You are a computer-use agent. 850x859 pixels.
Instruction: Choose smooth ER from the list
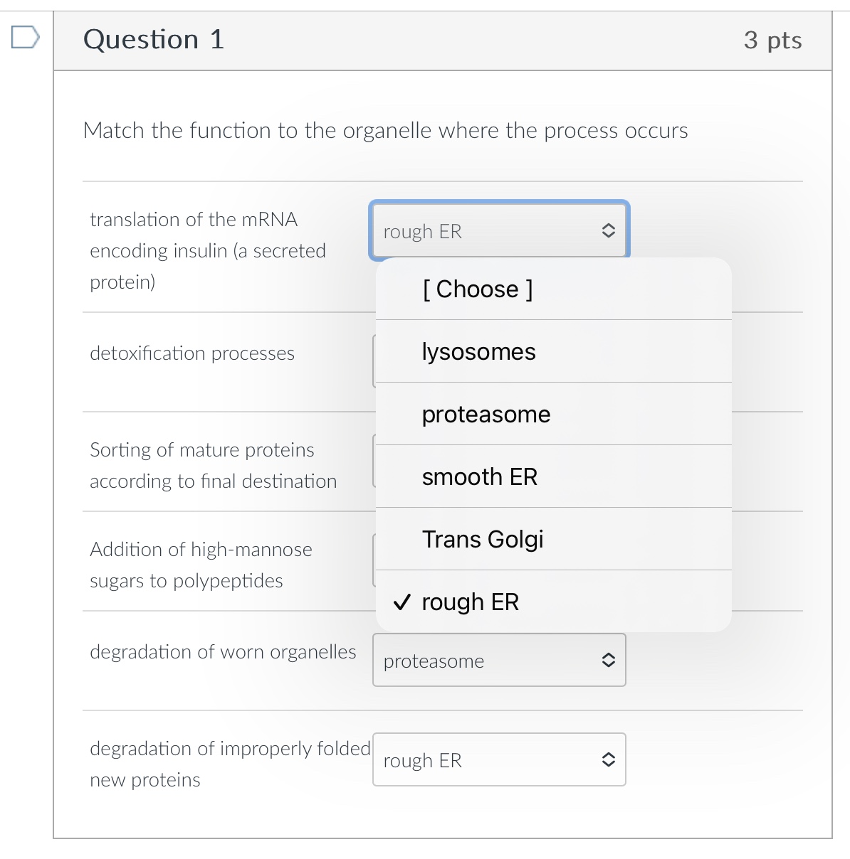point(480,476)
